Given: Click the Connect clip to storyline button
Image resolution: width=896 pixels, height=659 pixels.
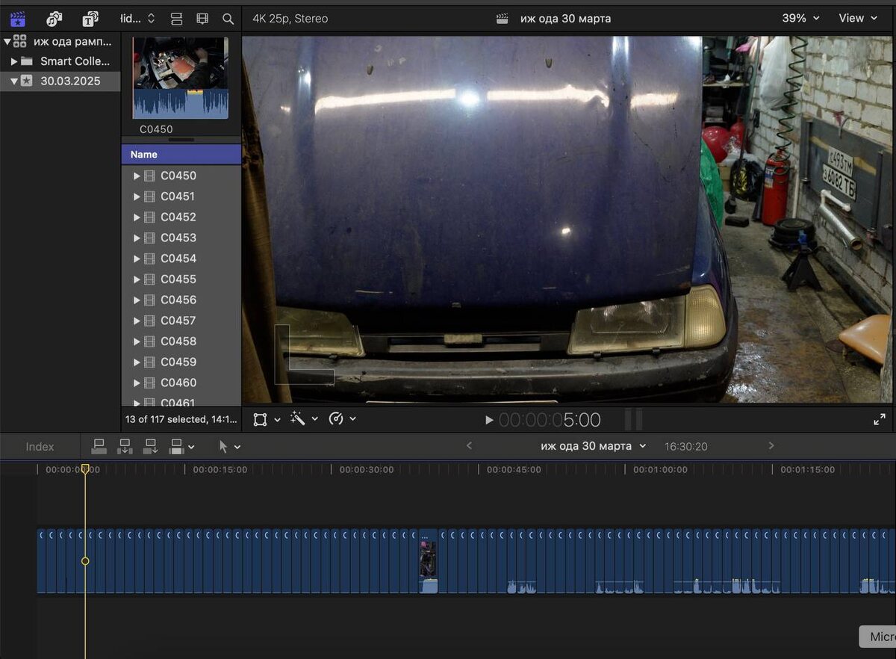Looking at the screenshot, I should point(99,447).
